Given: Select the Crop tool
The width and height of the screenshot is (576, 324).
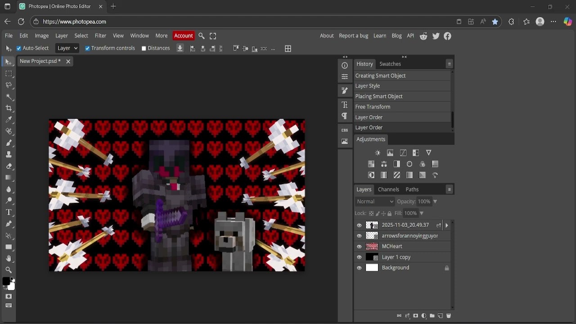Looking at the screenshot, I should (x=9, y=108).
